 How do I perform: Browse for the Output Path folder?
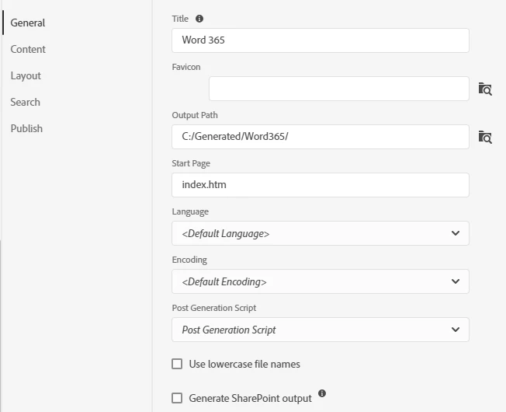(x=485, y=137)
